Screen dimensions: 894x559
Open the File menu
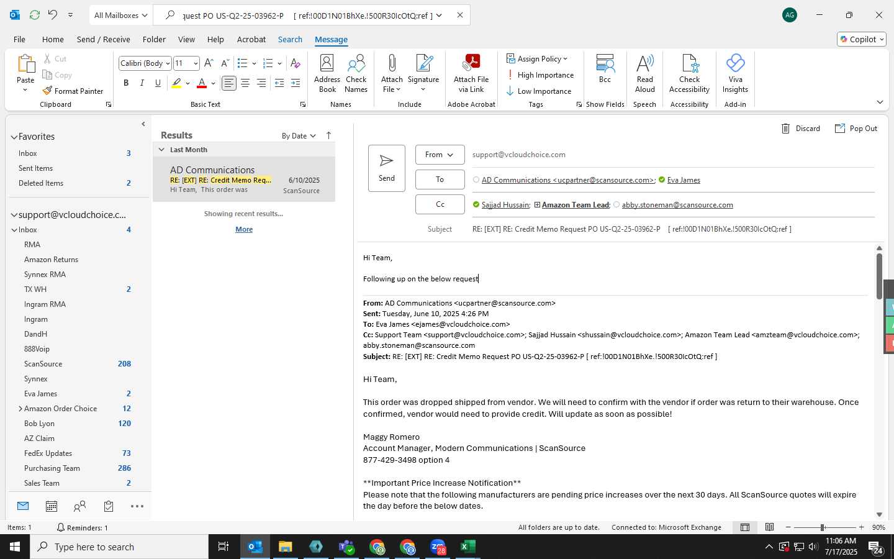(19, 39)
